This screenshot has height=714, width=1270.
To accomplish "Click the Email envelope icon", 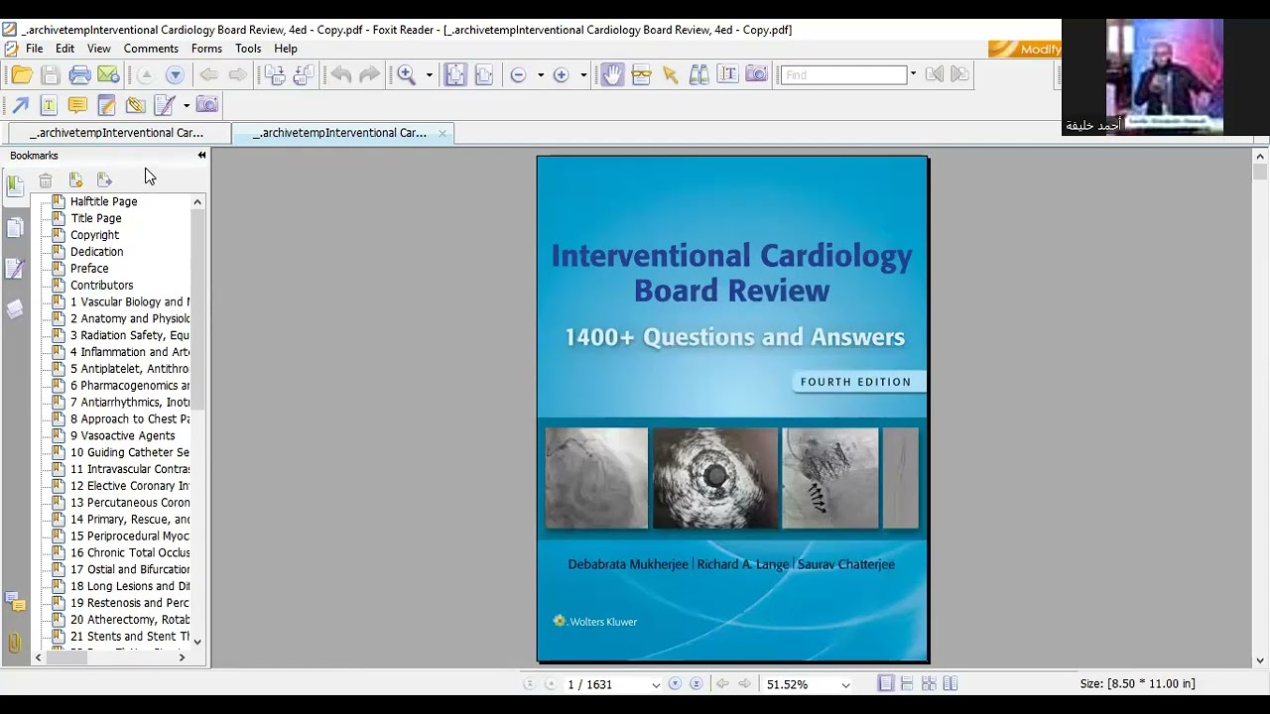I will pyautogui.click(x=108, y=74).
